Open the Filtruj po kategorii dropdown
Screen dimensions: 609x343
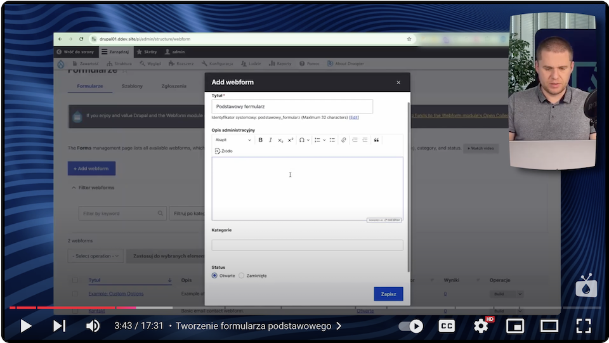pos(187,214)
